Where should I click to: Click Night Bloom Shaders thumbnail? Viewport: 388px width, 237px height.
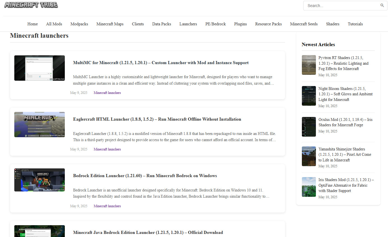309,96
